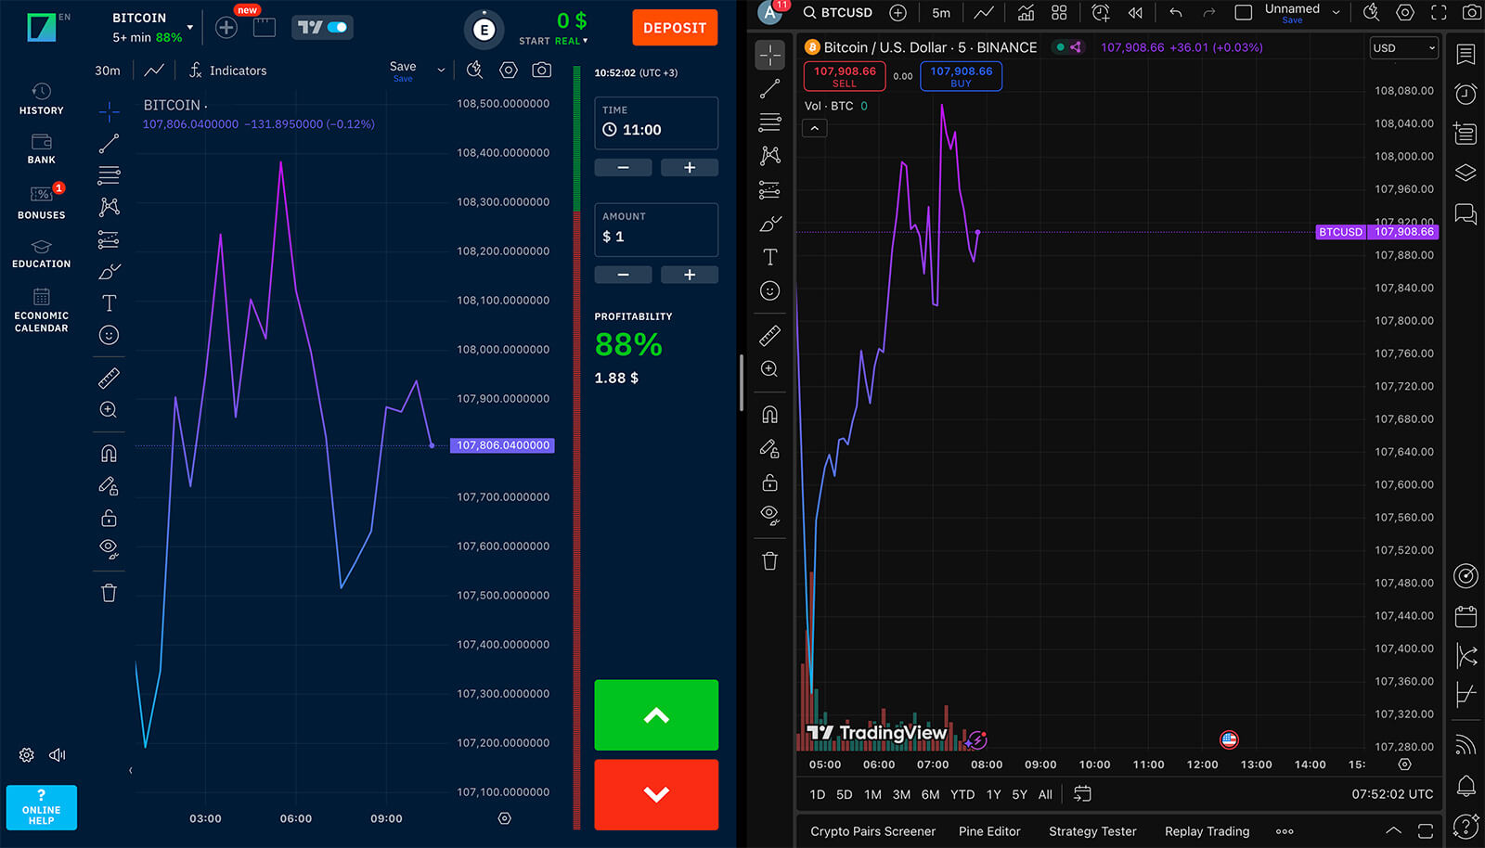Open the Strategy Tester tab
The image size is (1485, 848).
(1091, 831)
